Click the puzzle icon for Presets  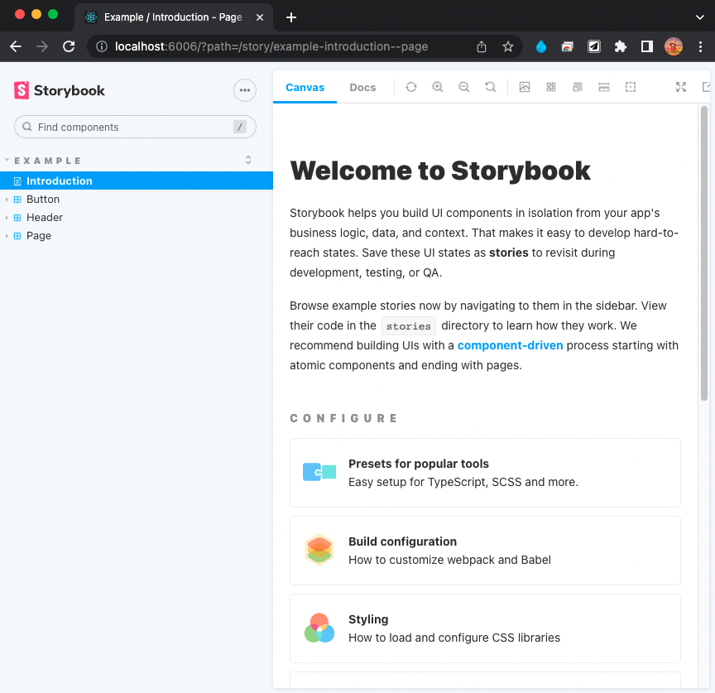pos(319,472)
